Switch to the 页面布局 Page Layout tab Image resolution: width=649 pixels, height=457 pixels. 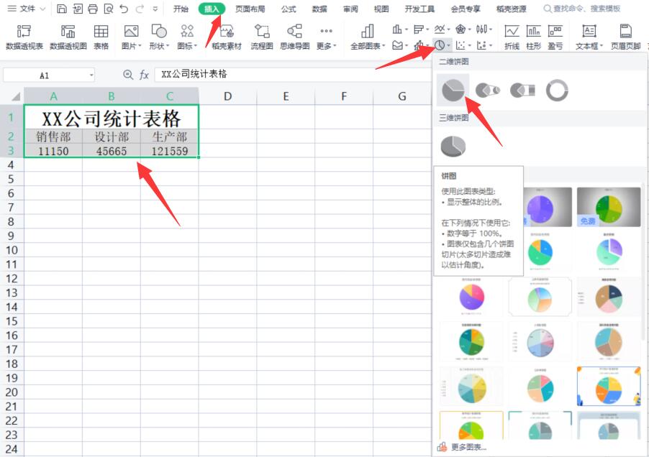(x=250, y=9)
